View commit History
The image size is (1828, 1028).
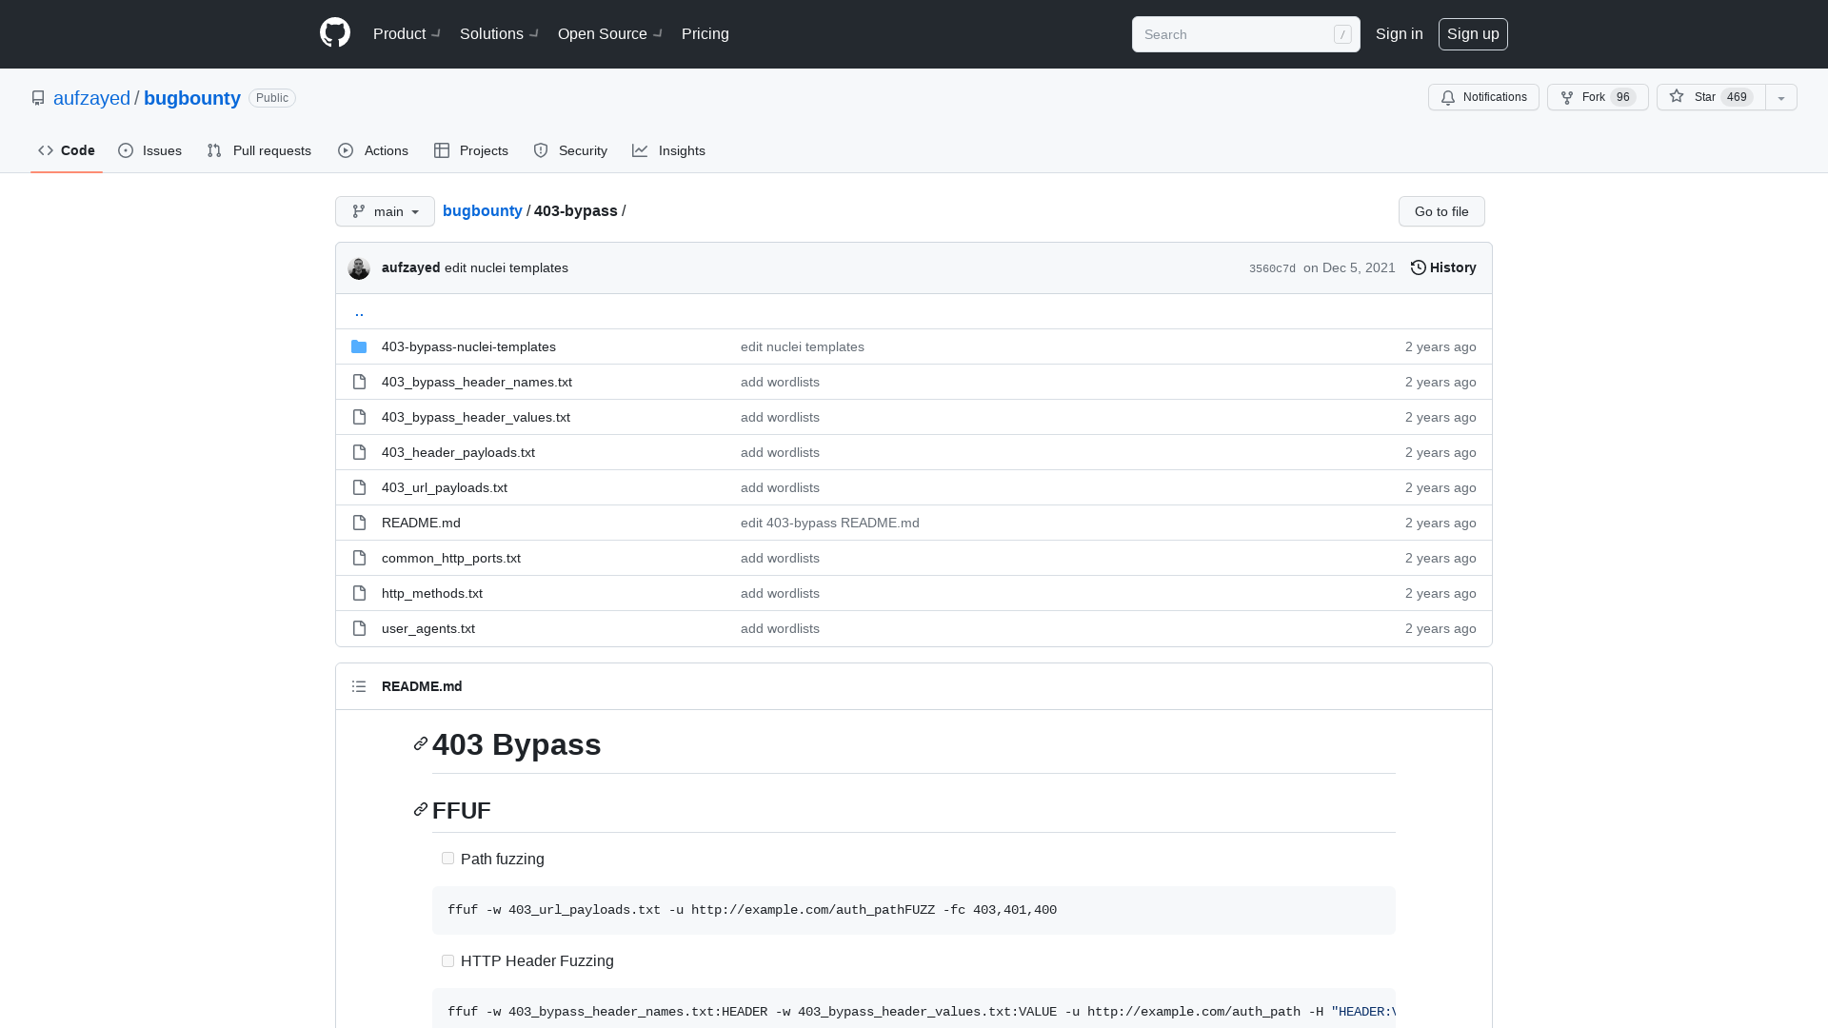click(x=1443, y=268)
